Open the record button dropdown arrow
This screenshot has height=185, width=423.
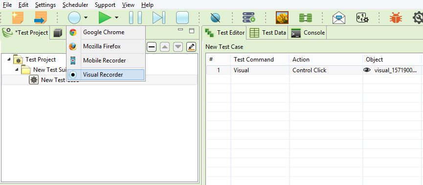click(86, 18)
